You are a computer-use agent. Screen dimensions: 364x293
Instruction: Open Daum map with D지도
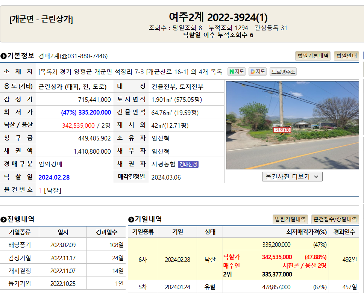258,71
